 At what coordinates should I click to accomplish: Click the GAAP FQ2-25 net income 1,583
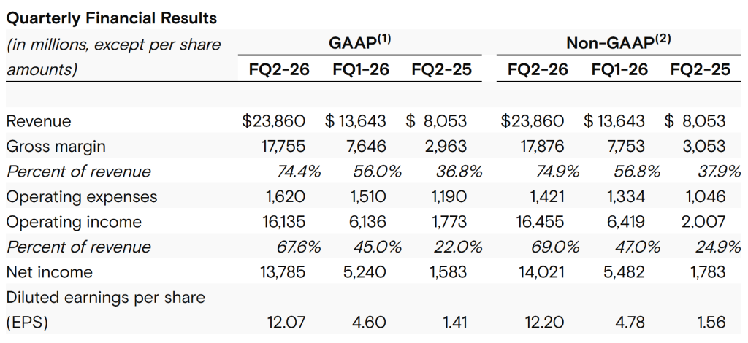[x=448, y=272]
